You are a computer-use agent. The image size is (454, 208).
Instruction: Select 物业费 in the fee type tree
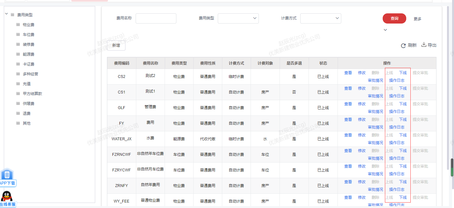[29, 25]
